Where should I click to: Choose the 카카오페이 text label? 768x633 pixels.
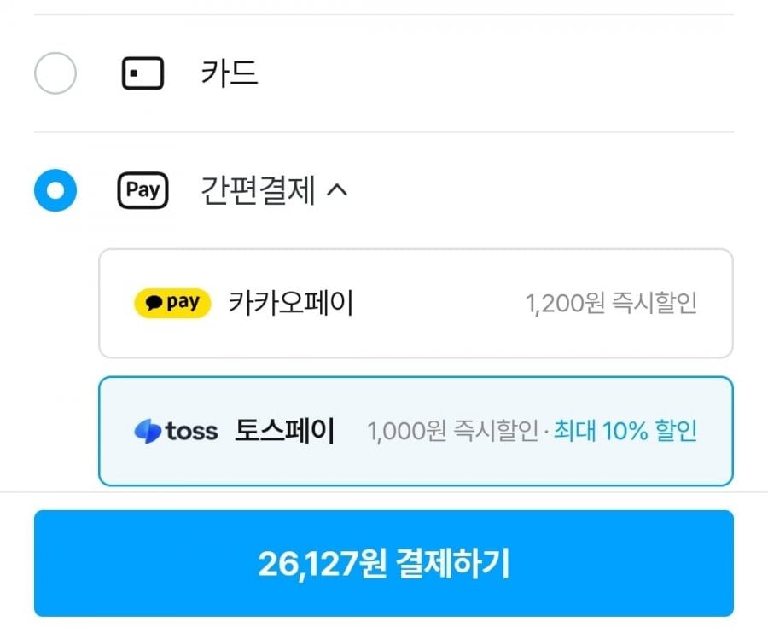291,303
